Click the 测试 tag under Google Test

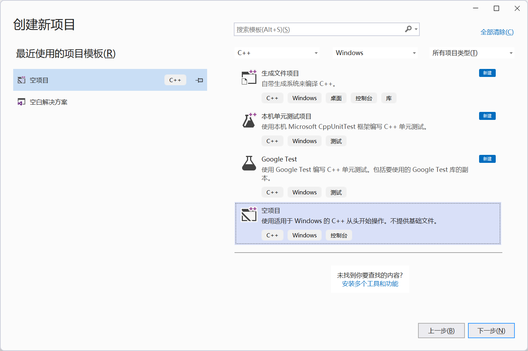pyautogui.click(x=336, y=192)
